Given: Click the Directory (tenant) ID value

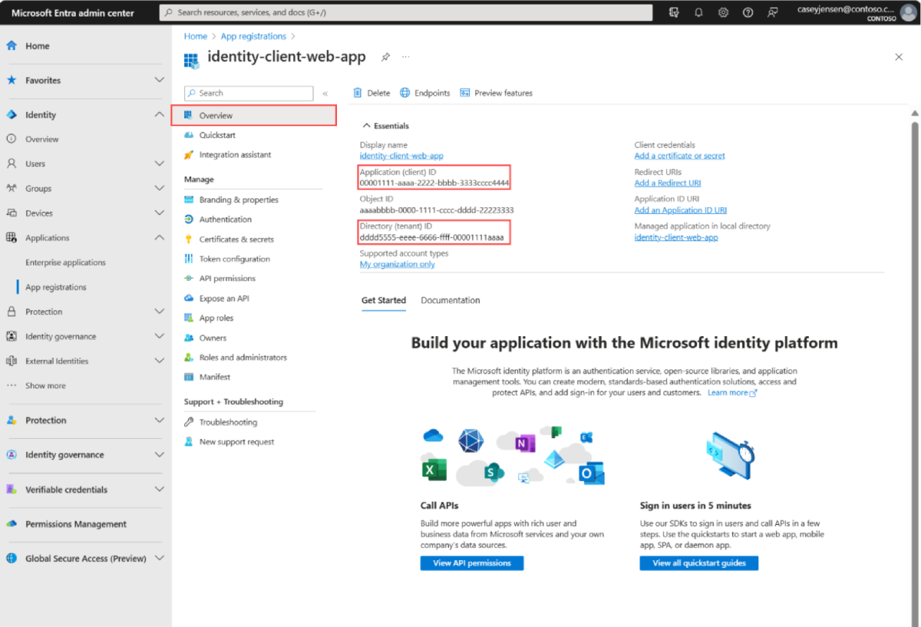Looking at the screenshot, I should [432, 237].
